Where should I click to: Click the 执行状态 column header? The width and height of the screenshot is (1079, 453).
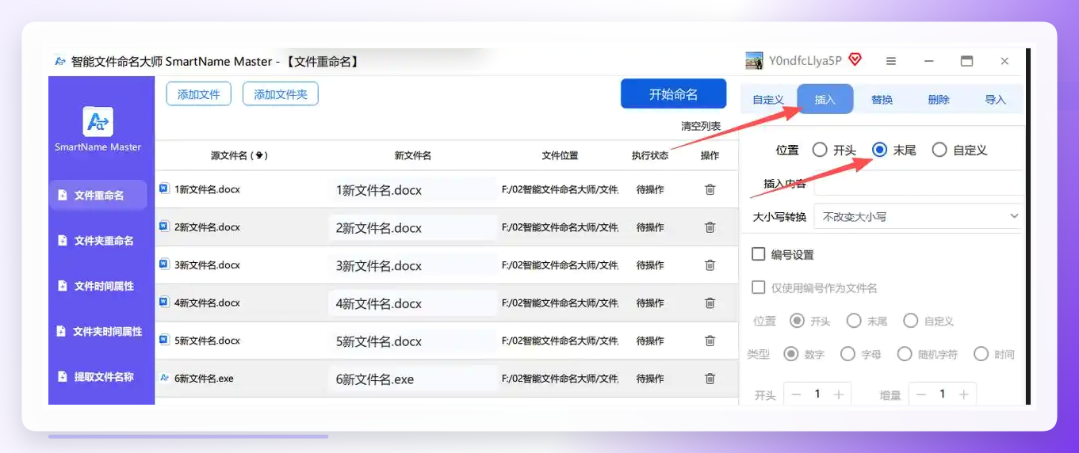[650, 156]
